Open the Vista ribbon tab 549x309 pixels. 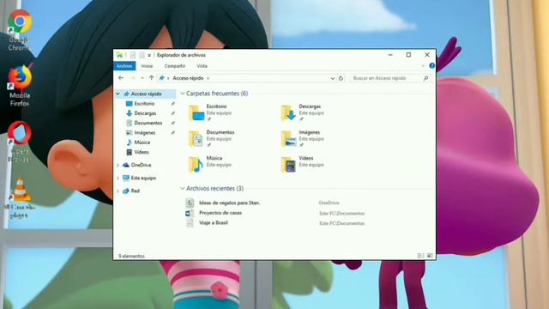tap(202, 66)
